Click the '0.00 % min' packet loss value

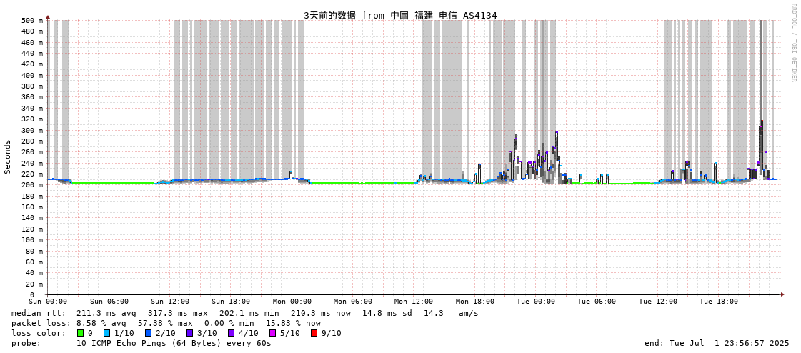coord(229,323)
